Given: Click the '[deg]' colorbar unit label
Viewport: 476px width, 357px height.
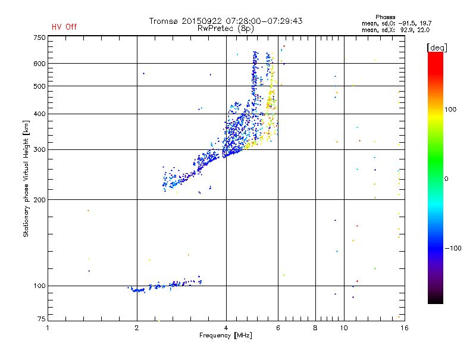Looking at the screenshot, I should pyautogui.click(x=437, y=48).
